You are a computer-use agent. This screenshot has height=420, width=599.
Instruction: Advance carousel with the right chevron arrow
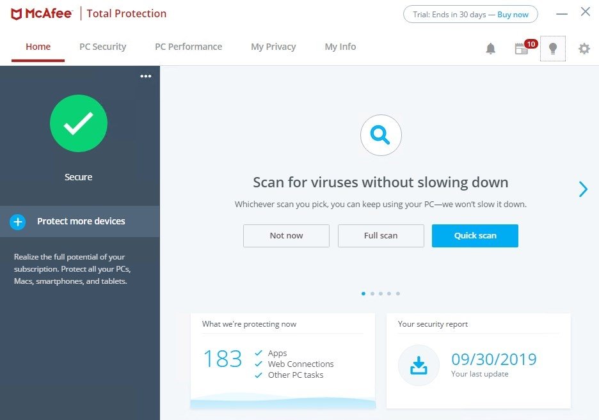(x=583, y=189)
